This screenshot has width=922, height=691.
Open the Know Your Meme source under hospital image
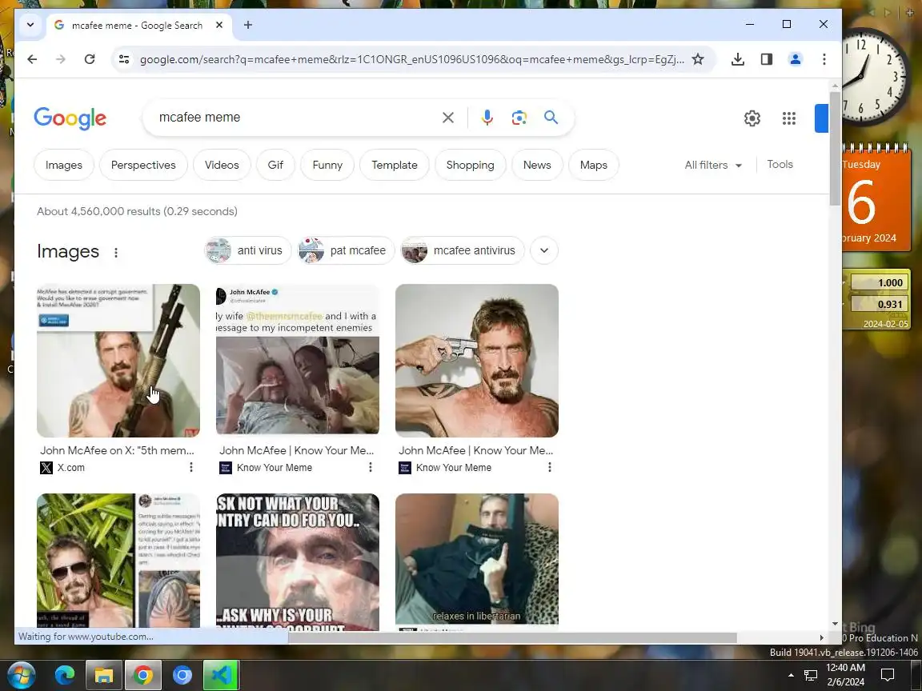[x=266, y=468]
